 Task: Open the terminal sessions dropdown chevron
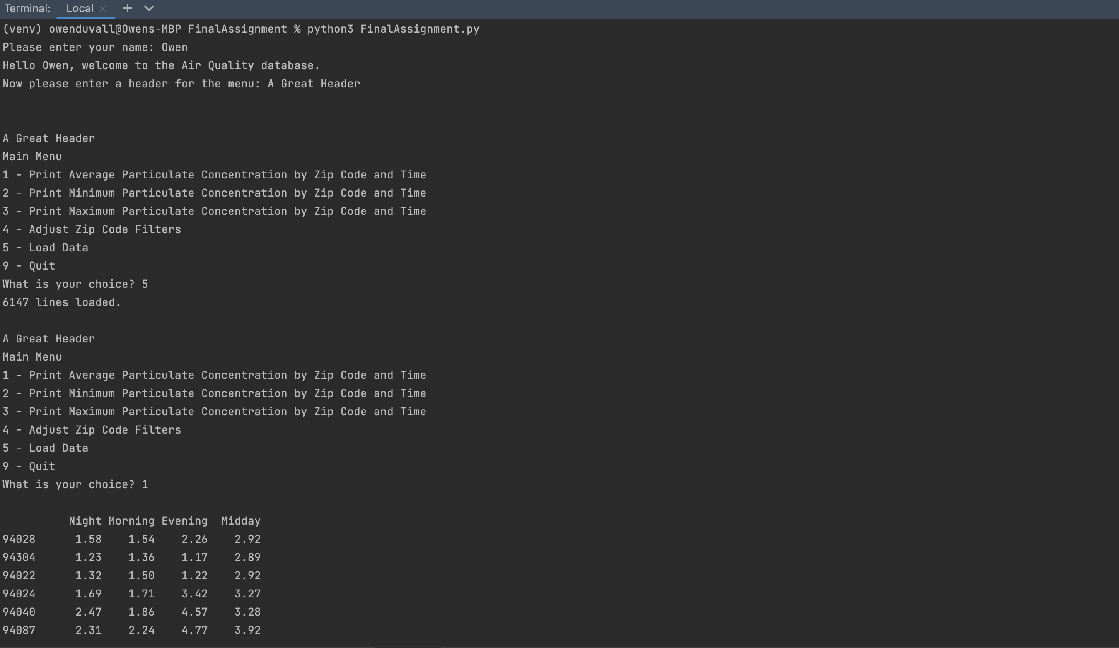[x=149, y=8]
